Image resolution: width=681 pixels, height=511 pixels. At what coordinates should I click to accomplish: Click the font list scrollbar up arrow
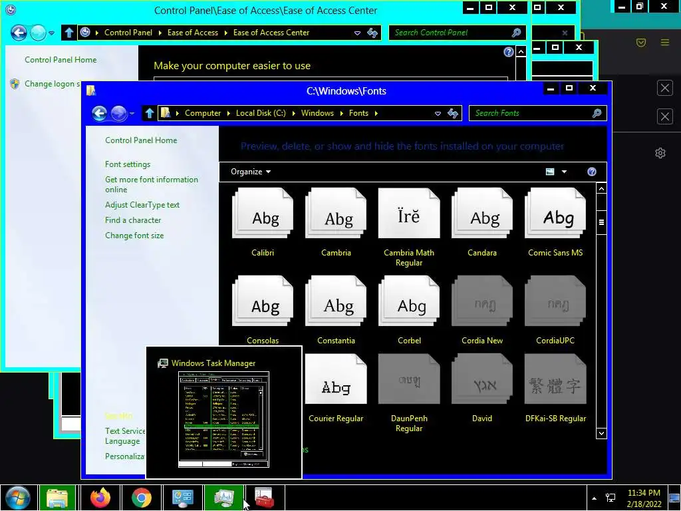(601, 188)
